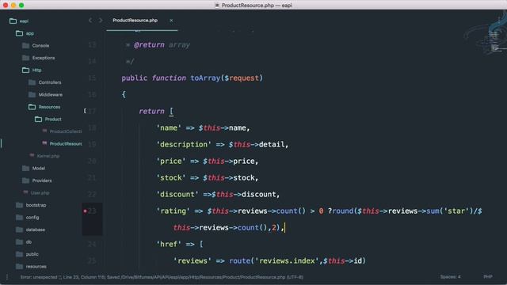Viewport: 507px width, 285px height.
Task: Switch to ProductResource.php tab
Action: click(135, 21)
